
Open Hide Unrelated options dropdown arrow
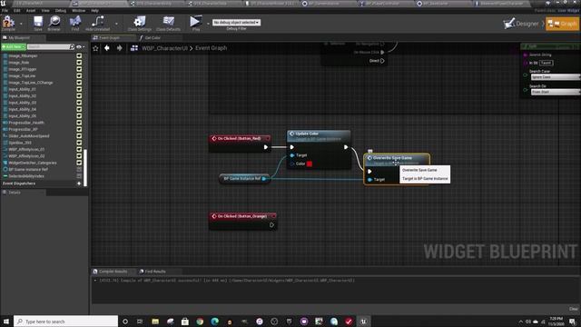point(116,24)
